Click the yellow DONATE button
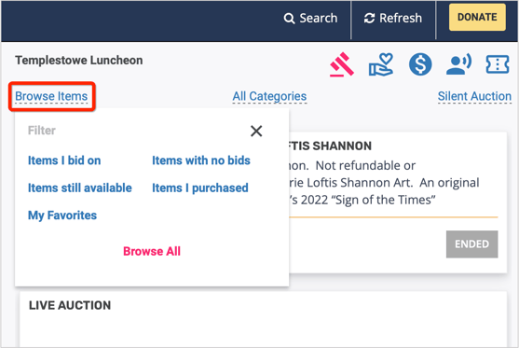This screenshot has width=519, height=348. tap(477, 17)
